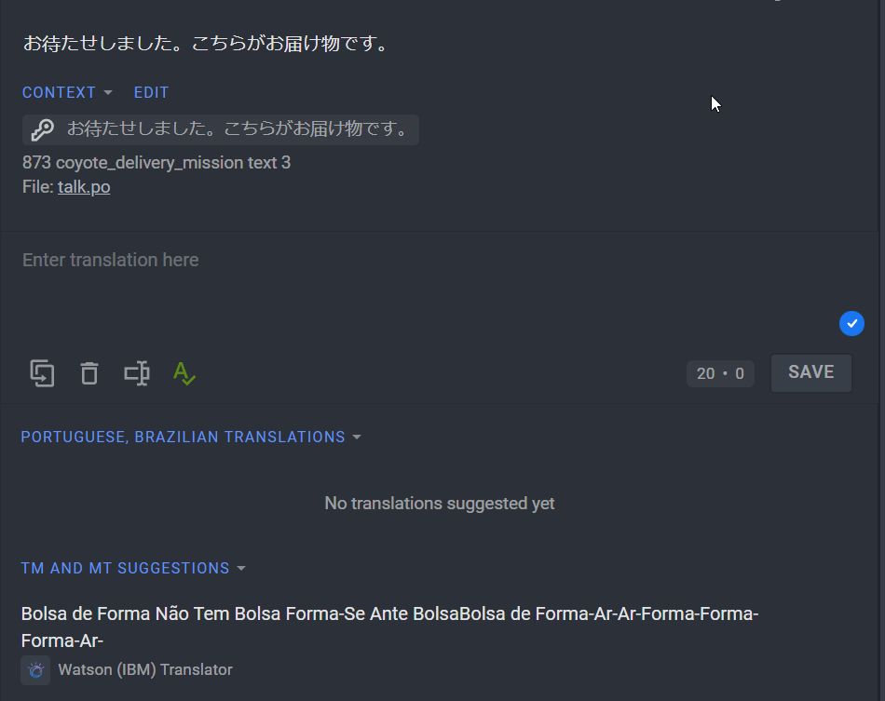Toggle the blue checkmark circle
885x701 pixels.
point(851,324)
